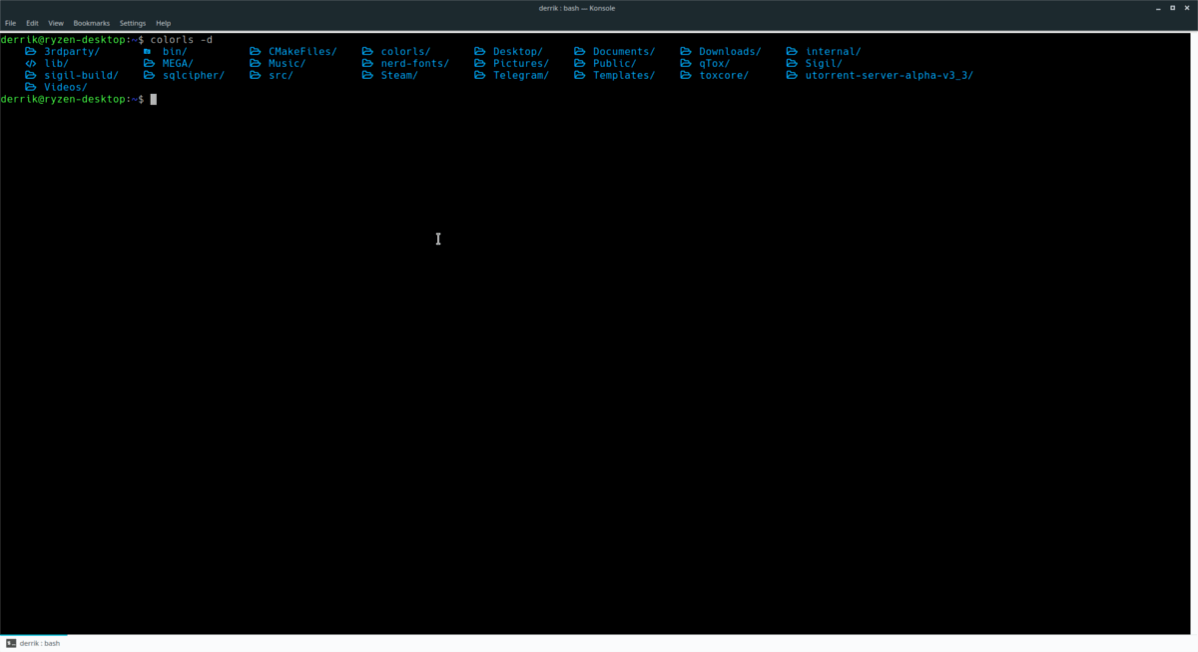Click the first 'derrik@ryzen-desktop' prompt with colorls
Image resolution: width=1198 pixels, height=652 pixels.
click(65, 39)
